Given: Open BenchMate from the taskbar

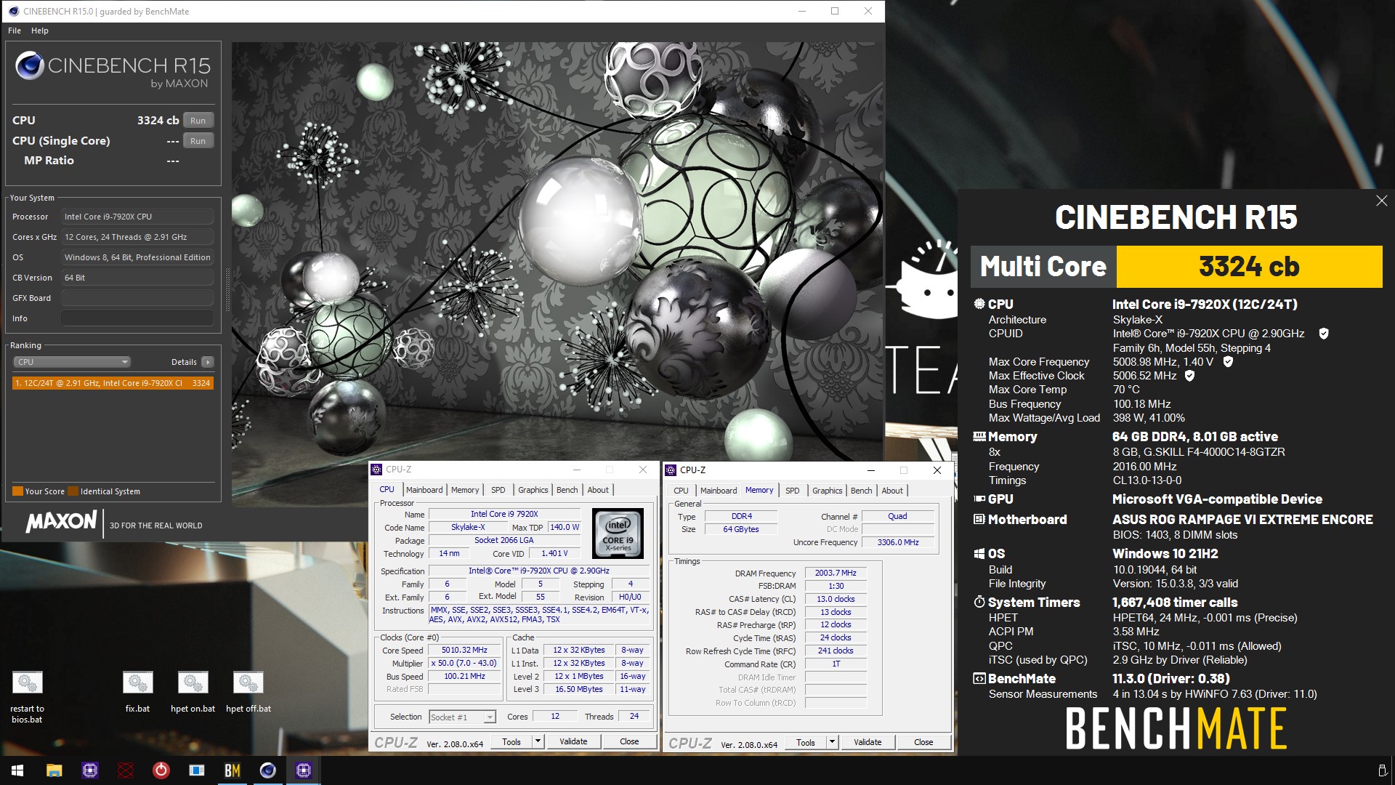Looking at the screenshot, I should (232, 770).
